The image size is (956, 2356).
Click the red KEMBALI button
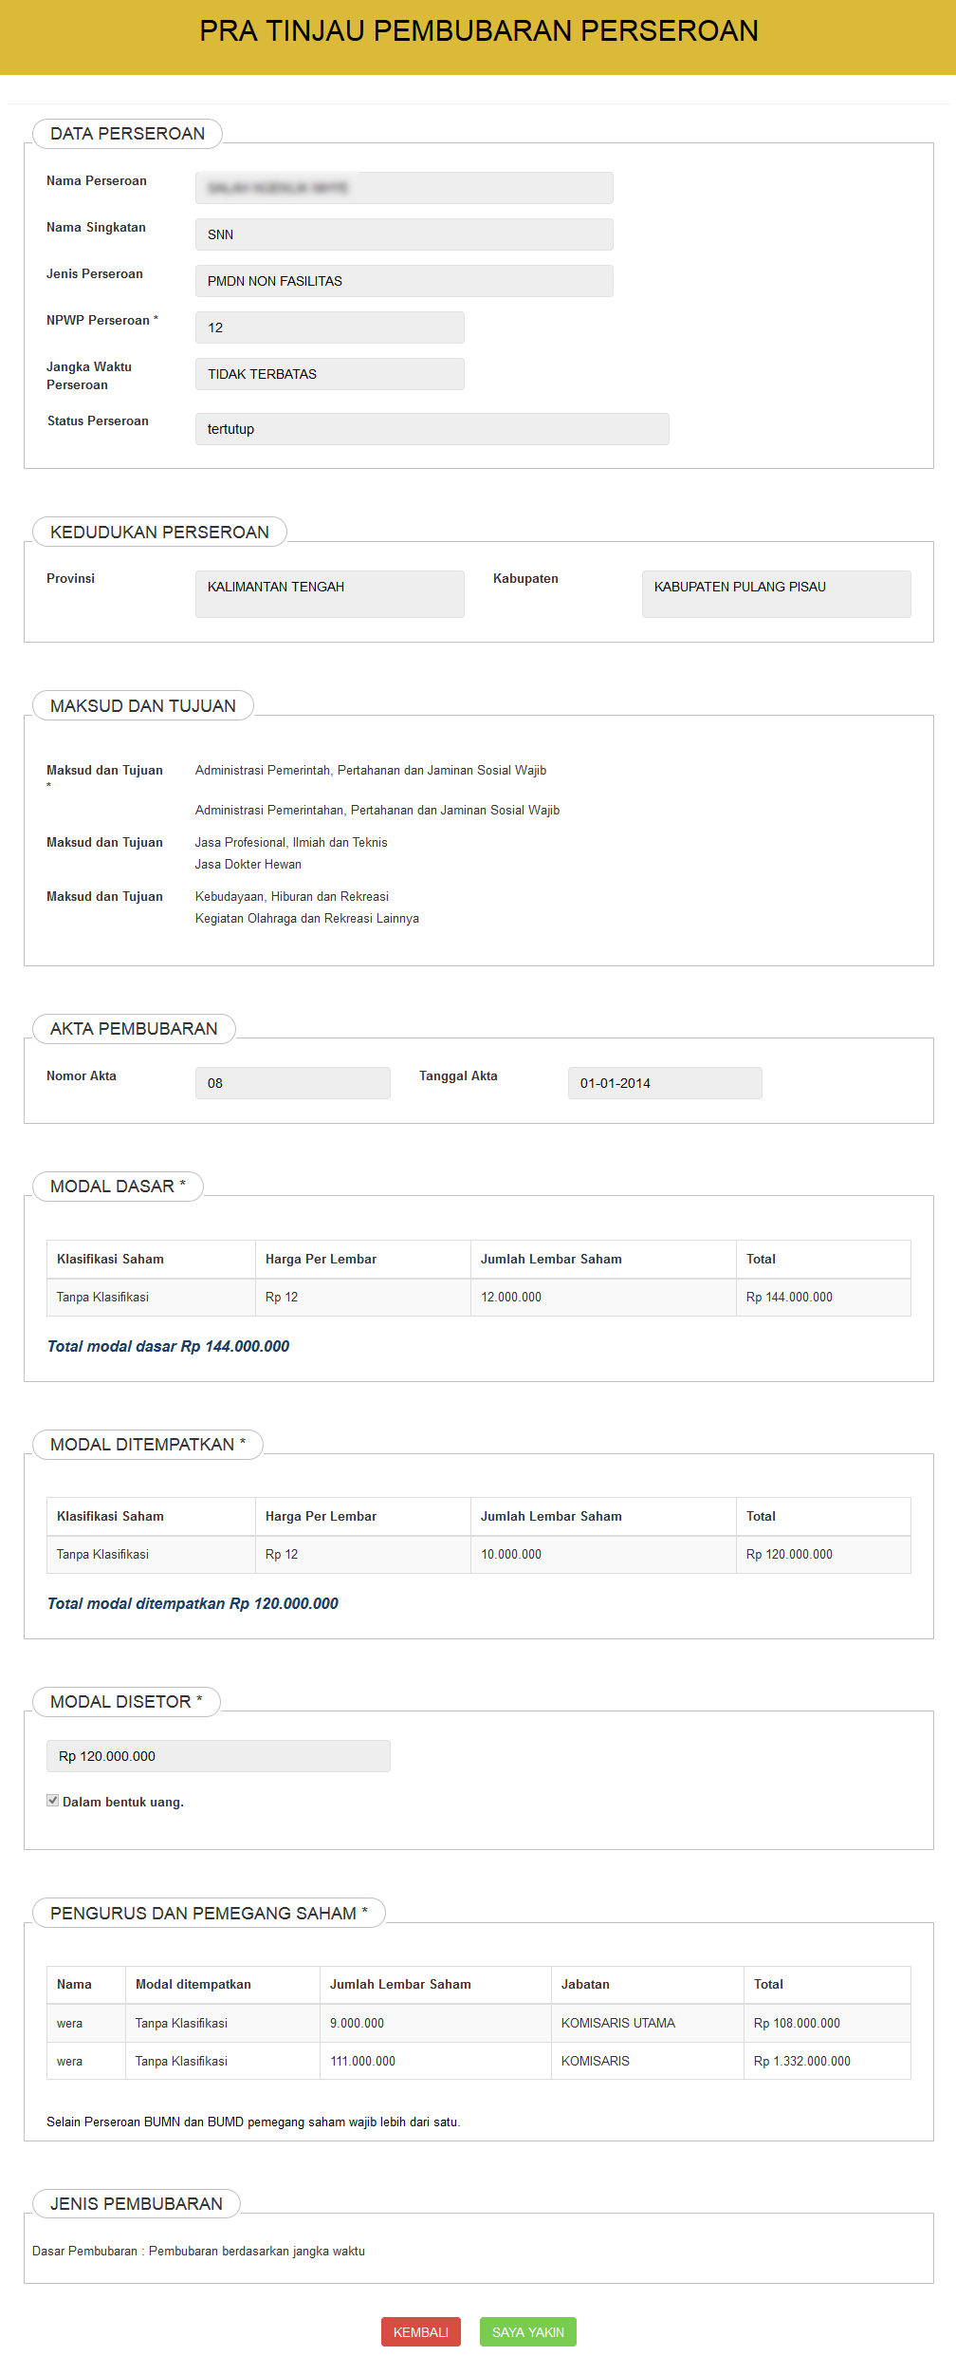pos(420,2331)
